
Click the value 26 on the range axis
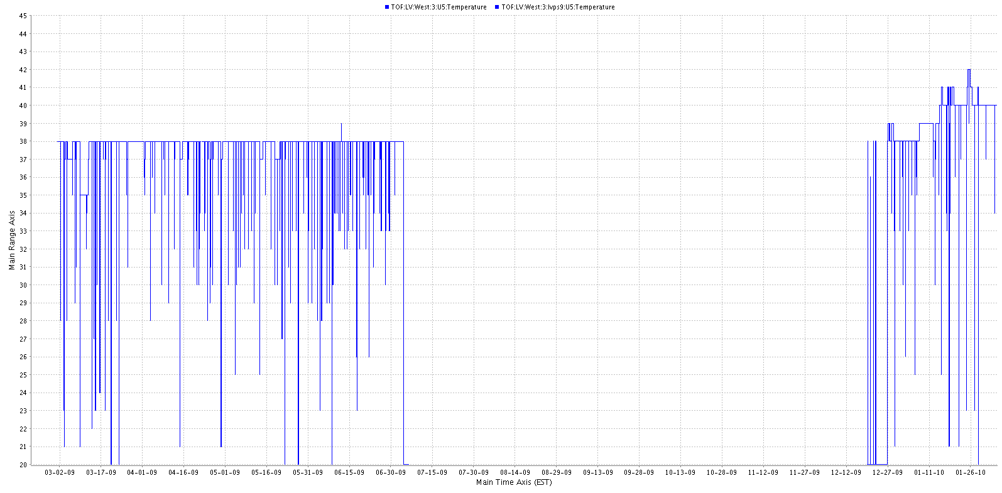tap(23, 357)
